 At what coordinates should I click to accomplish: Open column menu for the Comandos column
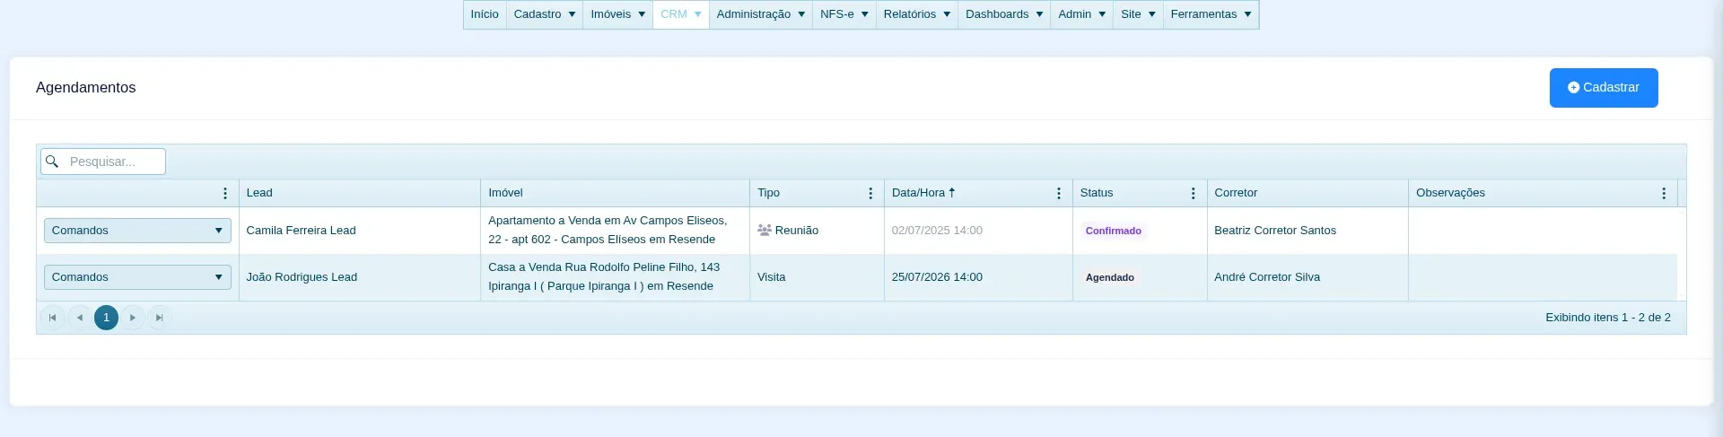click(x=224, y=193)
